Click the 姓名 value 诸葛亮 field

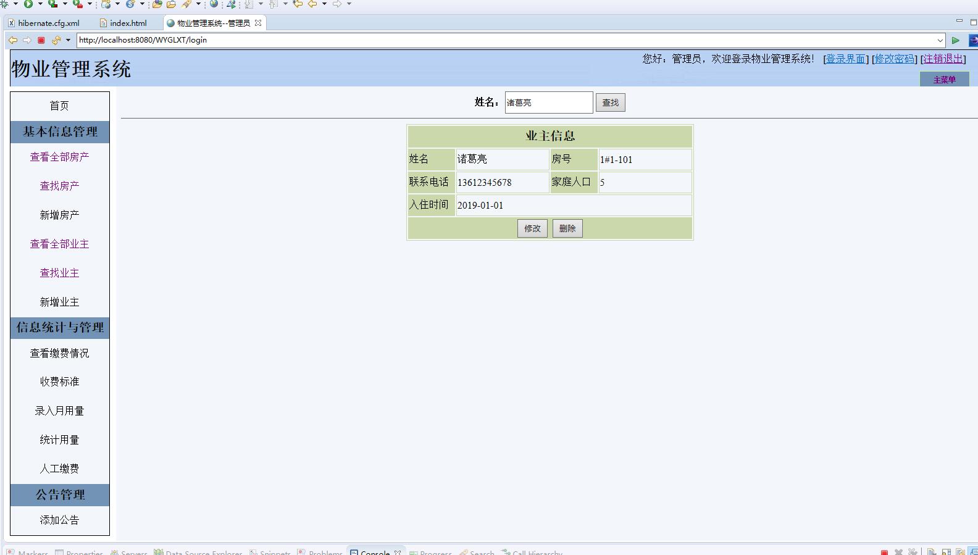503,159
